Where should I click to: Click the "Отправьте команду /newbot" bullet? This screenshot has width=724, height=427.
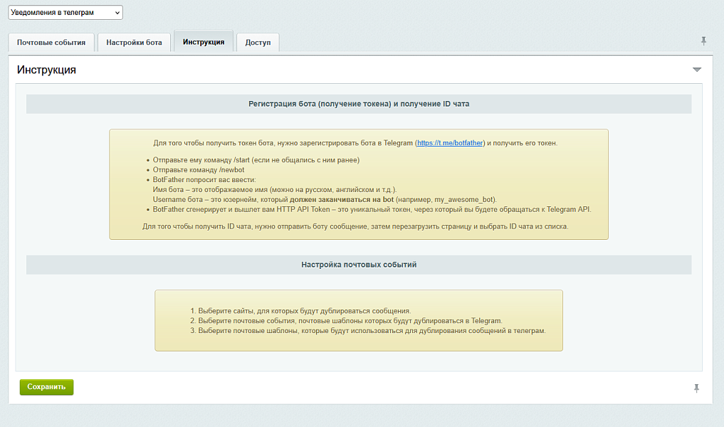(199, 170)
